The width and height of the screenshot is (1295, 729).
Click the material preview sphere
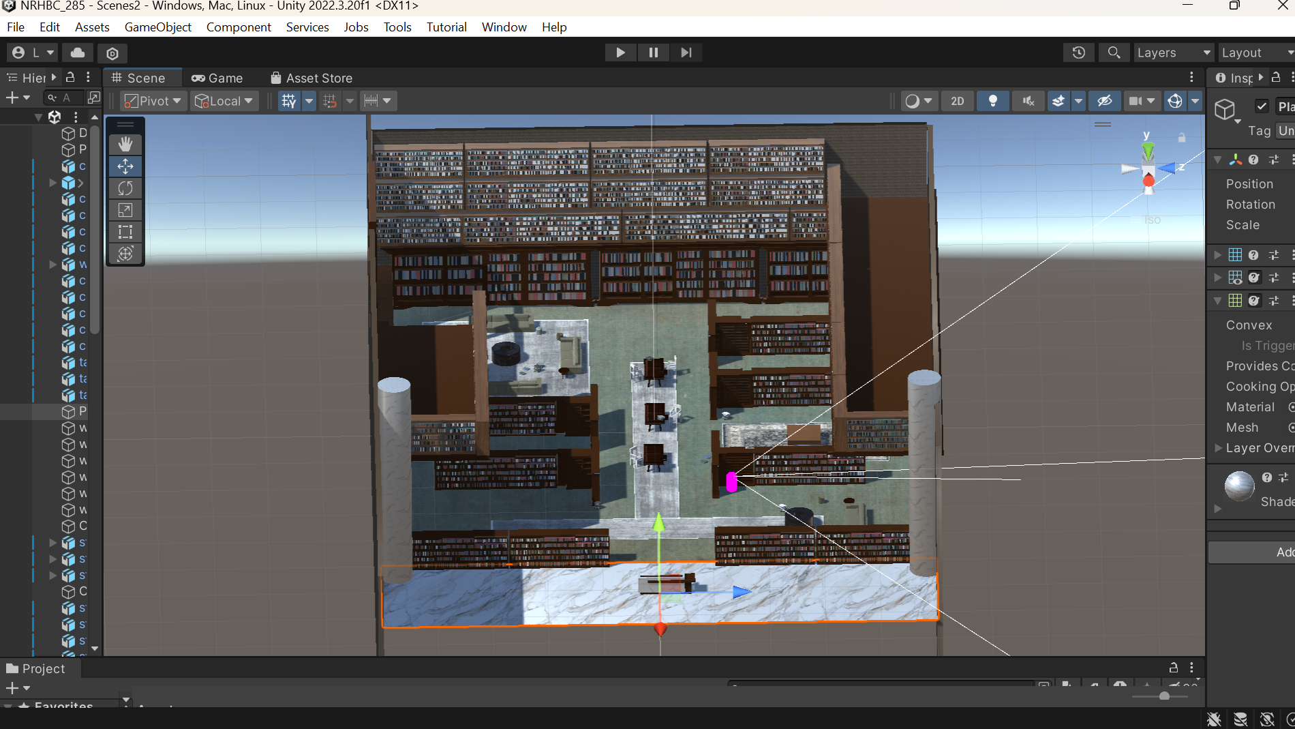point(1239,486)
